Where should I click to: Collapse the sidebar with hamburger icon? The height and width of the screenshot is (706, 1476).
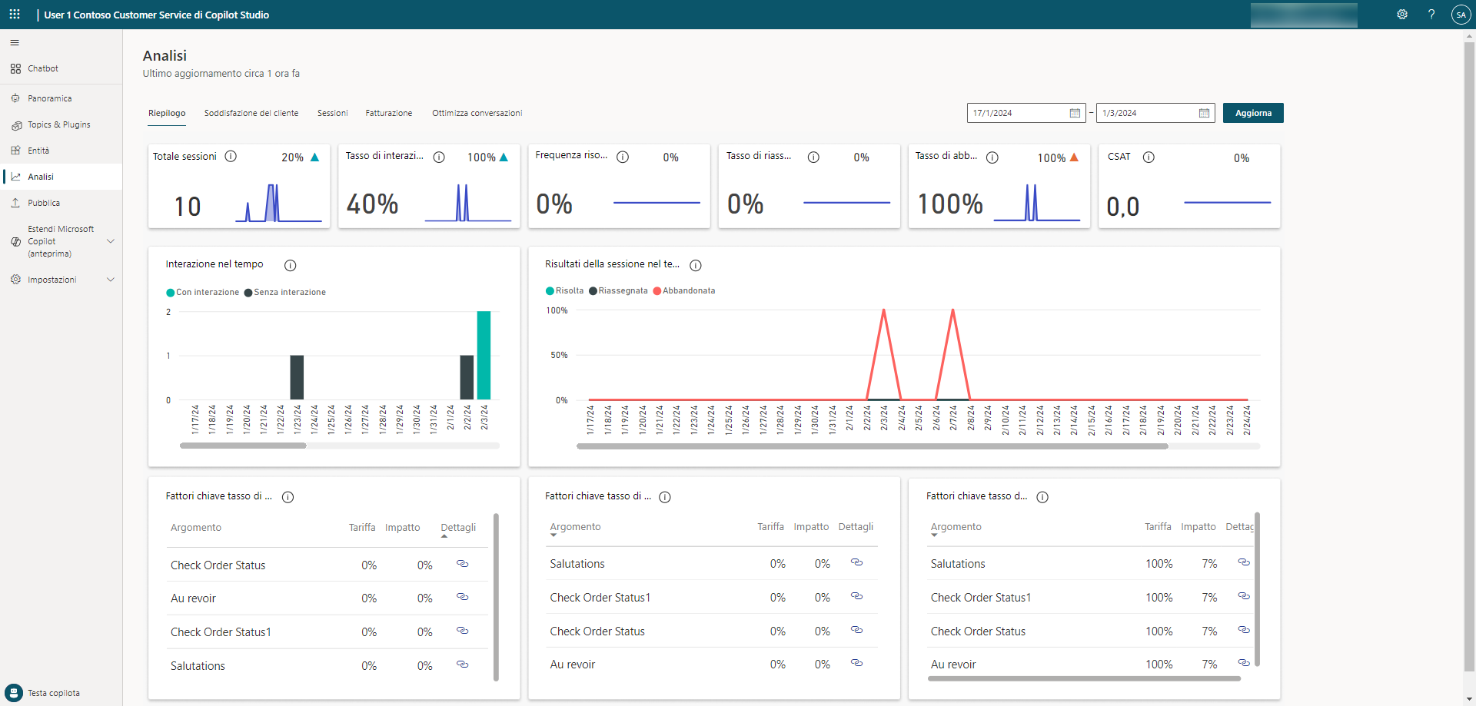click(x=15, y=43)
